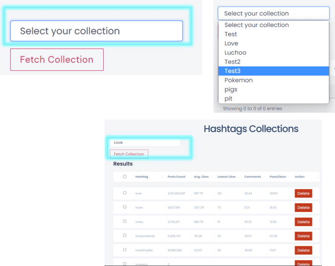
Task: Check the checkbox for the love row
Action: tap(125, 193)
